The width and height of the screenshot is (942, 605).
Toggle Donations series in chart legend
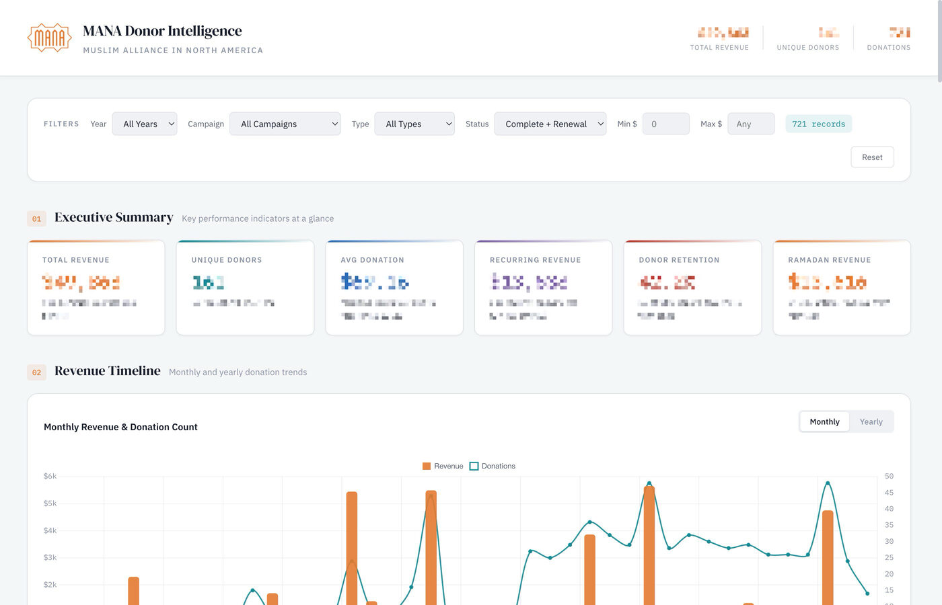pyautogui.click(x=493, y=466)
